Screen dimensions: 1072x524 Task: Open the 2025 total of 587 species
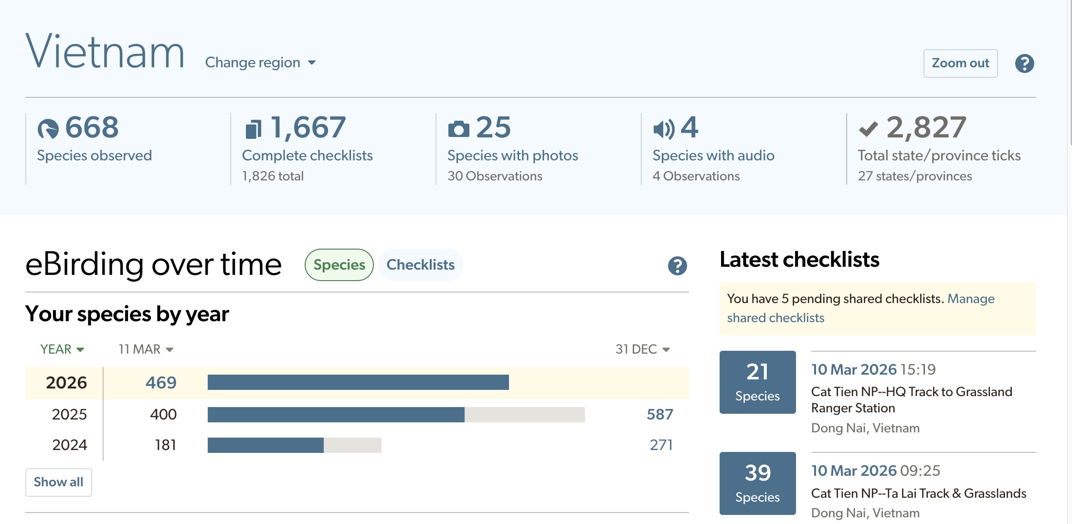click(659, 414)
